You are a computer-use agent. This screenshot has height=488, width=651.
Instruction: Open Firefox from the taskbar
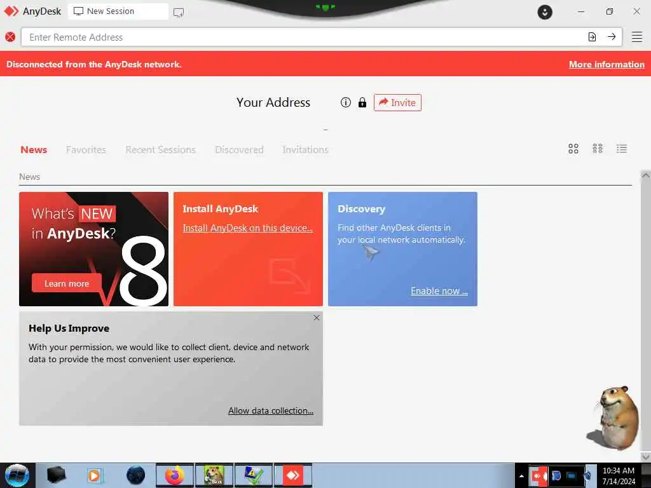(x=175, y=475)
